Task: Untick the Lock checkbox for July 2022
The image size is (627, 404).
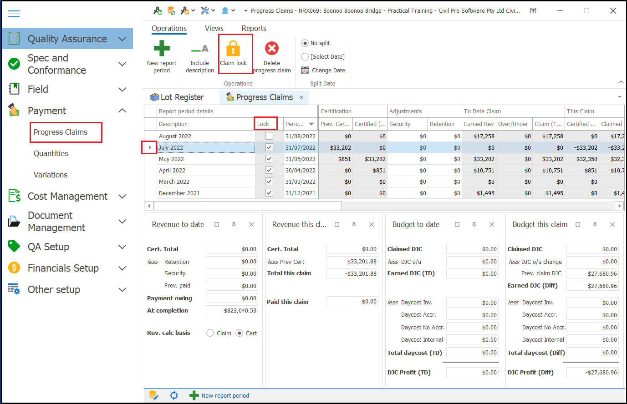Action: (269, 147)
